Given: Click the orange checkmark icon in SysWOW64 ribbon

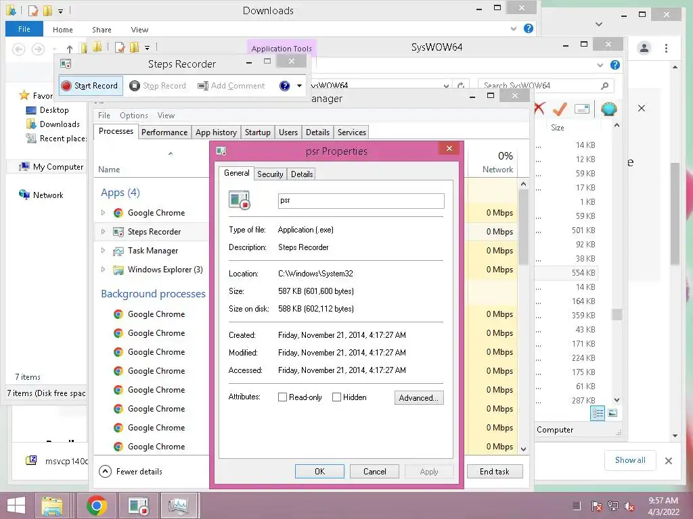Looking at the screenshot, I should (x=560, y=109).
